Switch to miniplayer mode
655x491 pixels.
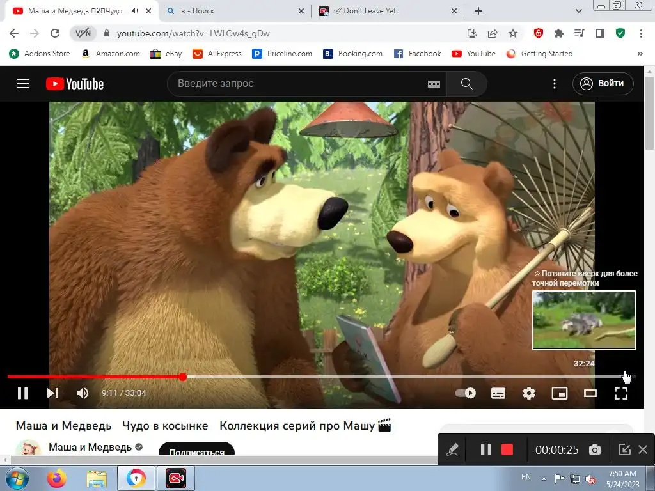coord(560,393)
